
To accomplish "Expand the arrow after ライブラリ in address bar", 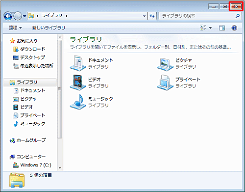I will coord(67,16).
